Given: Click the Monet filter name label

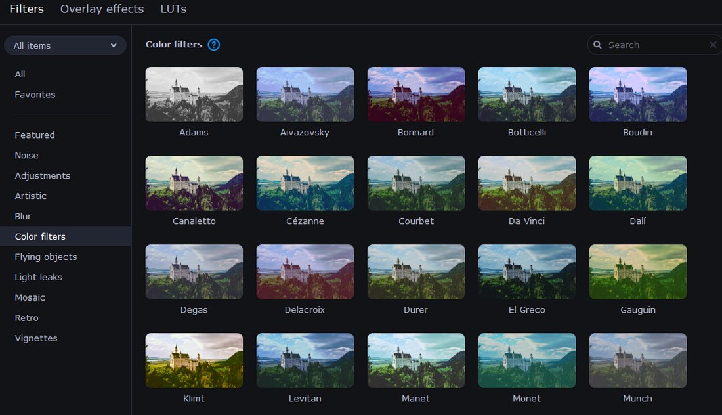Looking at the screenshot, I should click(527, 399).
